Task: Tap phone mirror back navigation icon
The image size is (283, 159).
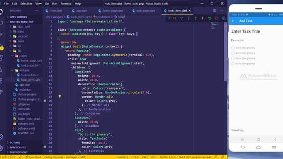Action: coord(243,147)
